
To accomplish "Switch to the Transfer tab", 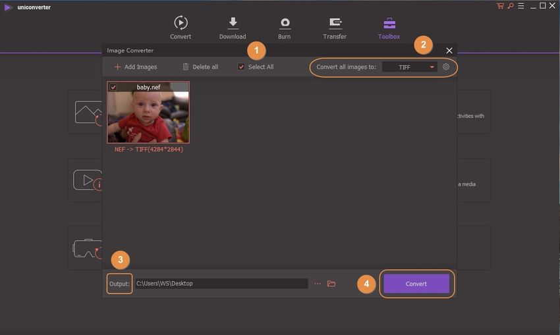I will pos(335,28).
